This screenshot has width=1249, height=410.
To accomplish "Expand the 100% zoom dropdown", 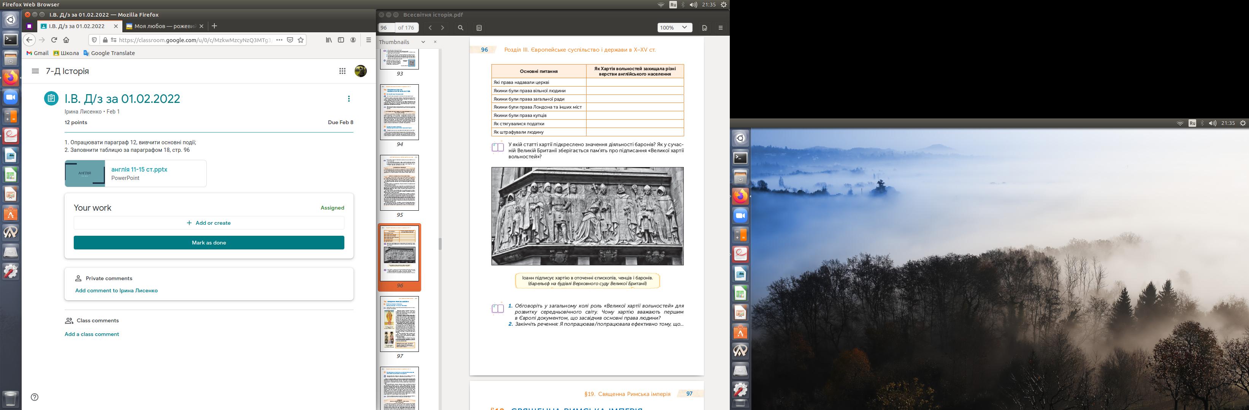I will (674, 28).
